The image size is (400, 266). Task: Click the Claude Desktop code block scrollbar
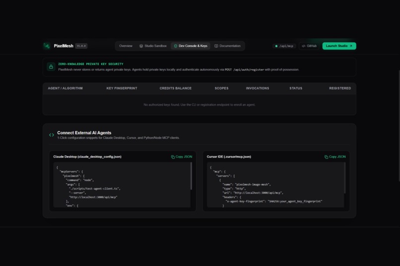pos(192,176)
